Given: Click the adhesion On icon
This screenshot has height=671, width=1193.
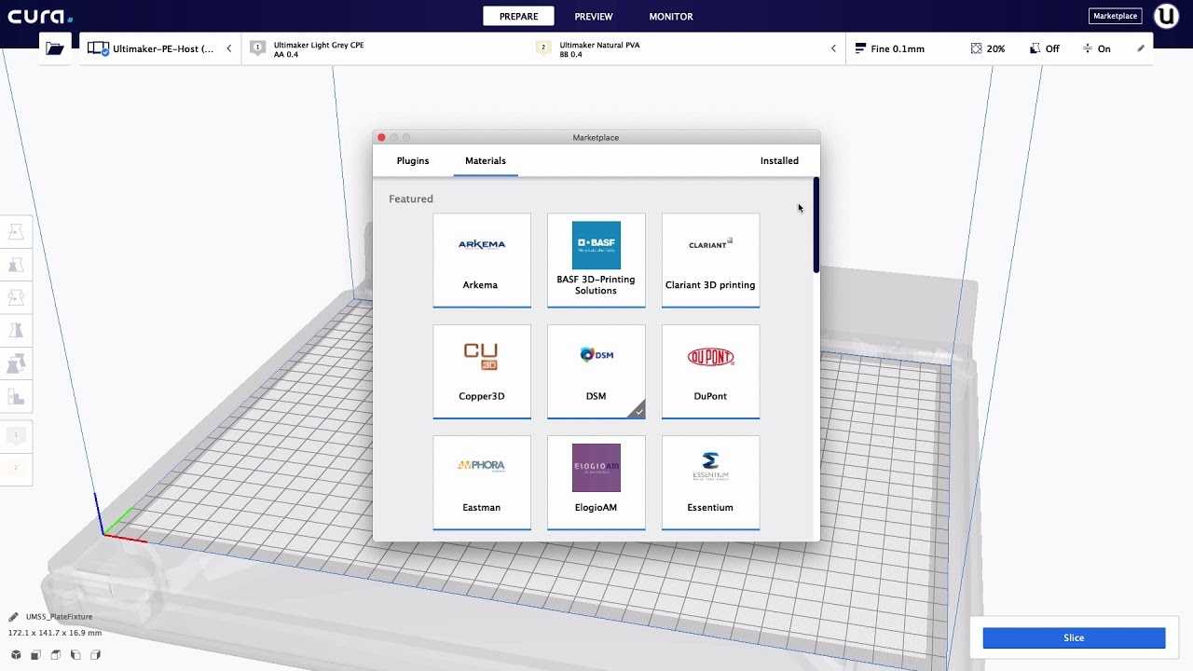Looking at the screenshot, I should 1088,48.
